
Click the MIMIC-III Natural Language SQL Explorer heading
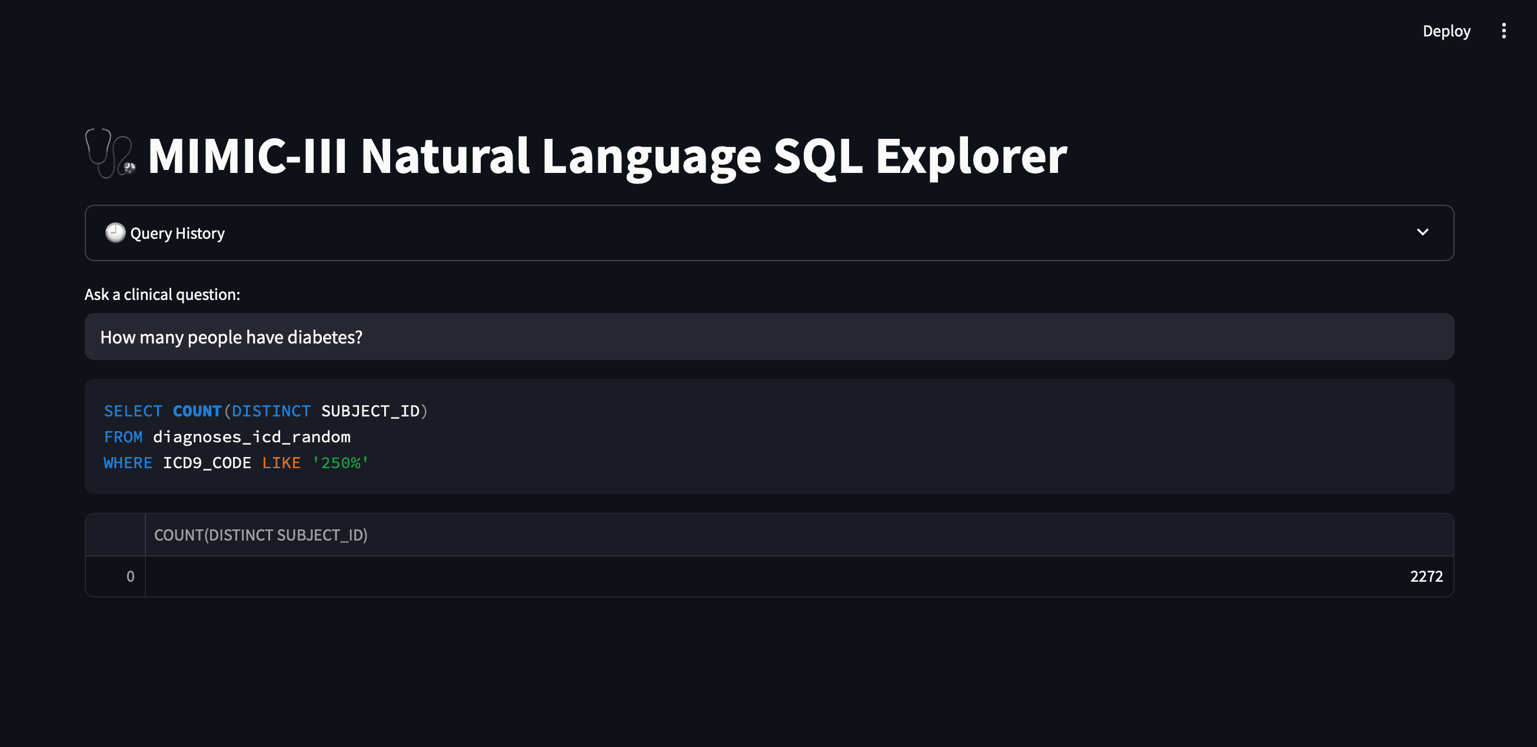pos(607,156)
